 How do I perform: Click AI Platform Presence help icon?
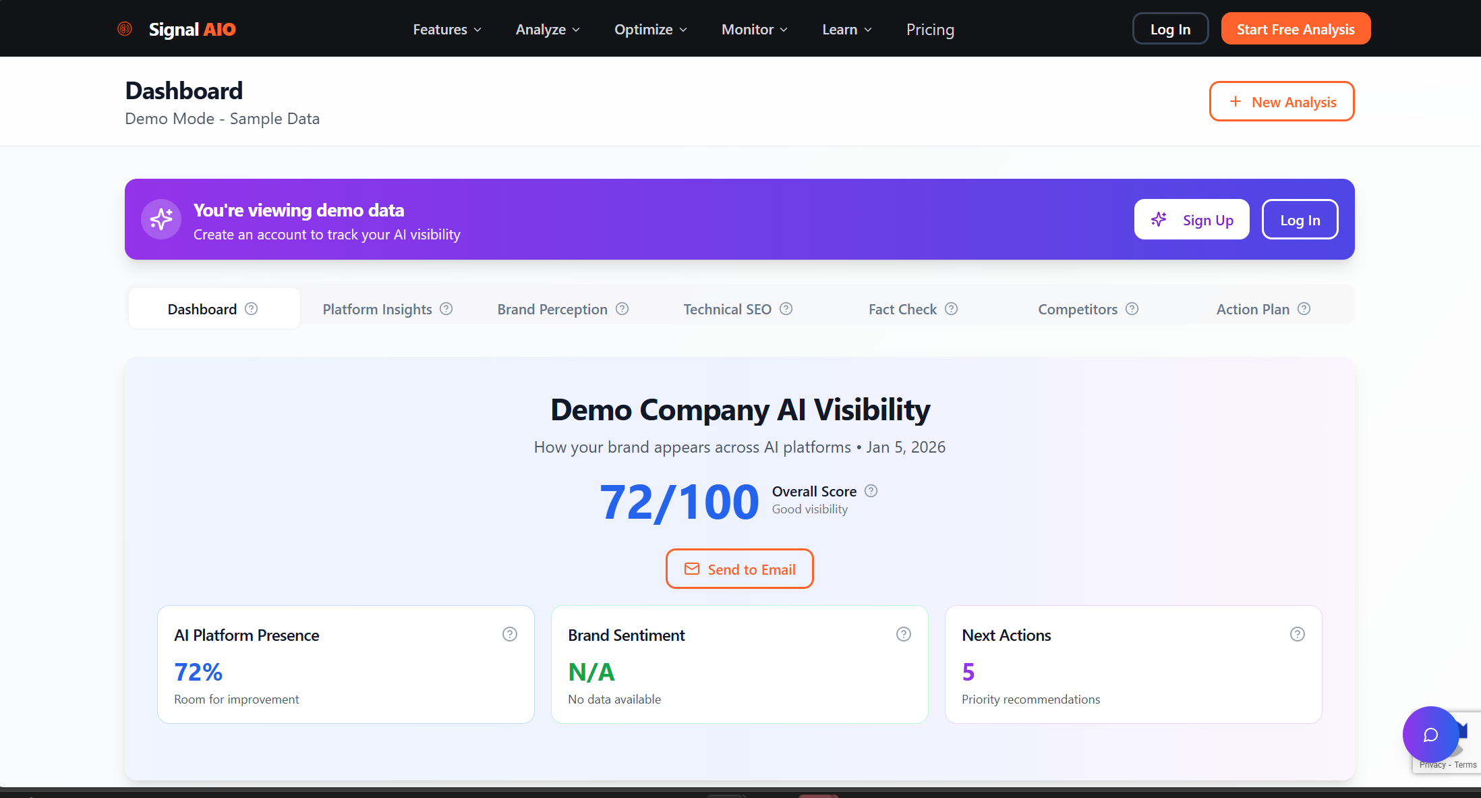coord(510,634)
